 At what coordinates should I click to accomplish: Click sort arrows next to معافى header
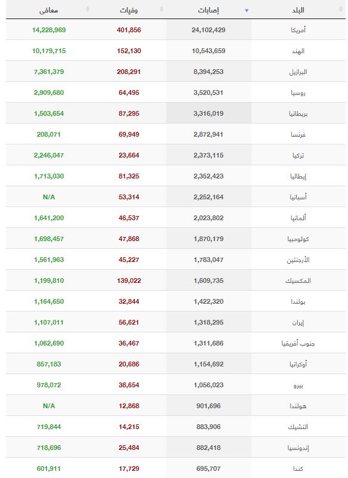click(x=88, y=10)
